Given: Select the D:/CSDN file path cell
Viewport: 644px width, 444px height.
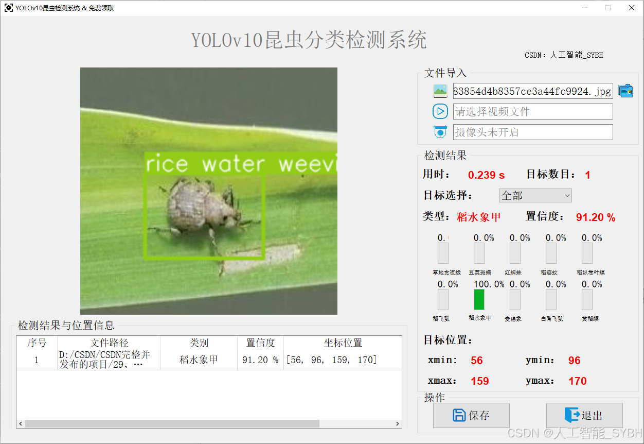Looking at the screenshot, I should tap(109, 360).
